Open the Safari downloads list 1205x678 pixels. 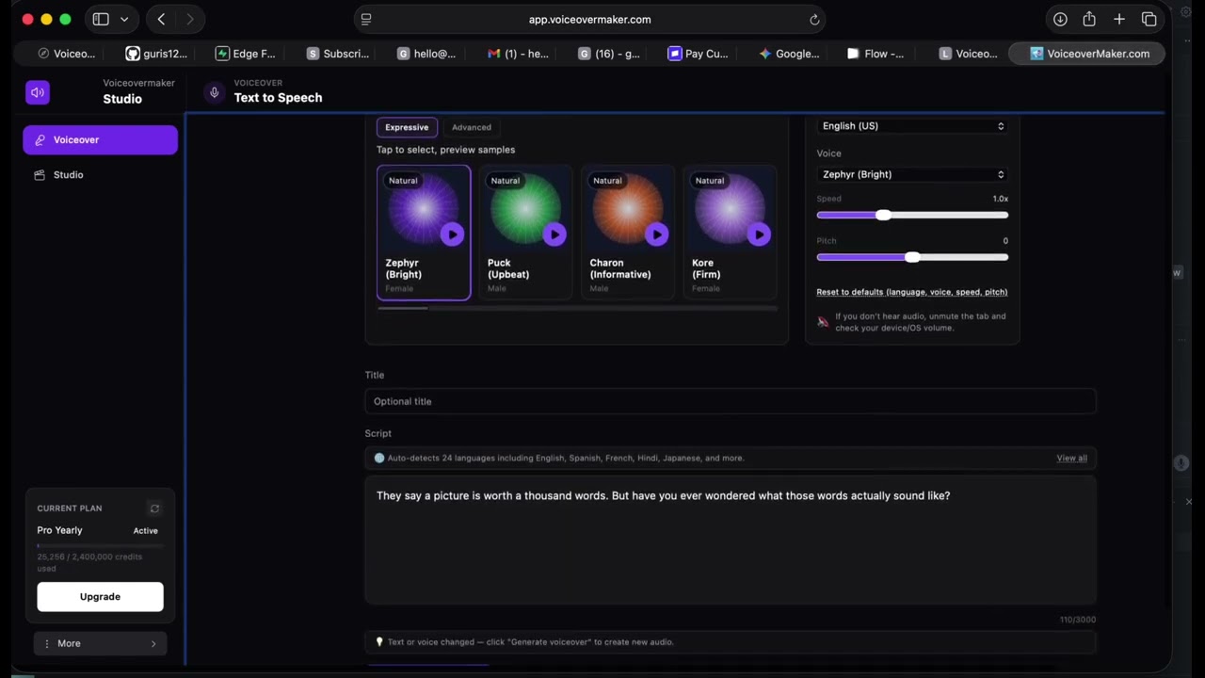[x=1060, y=19]
